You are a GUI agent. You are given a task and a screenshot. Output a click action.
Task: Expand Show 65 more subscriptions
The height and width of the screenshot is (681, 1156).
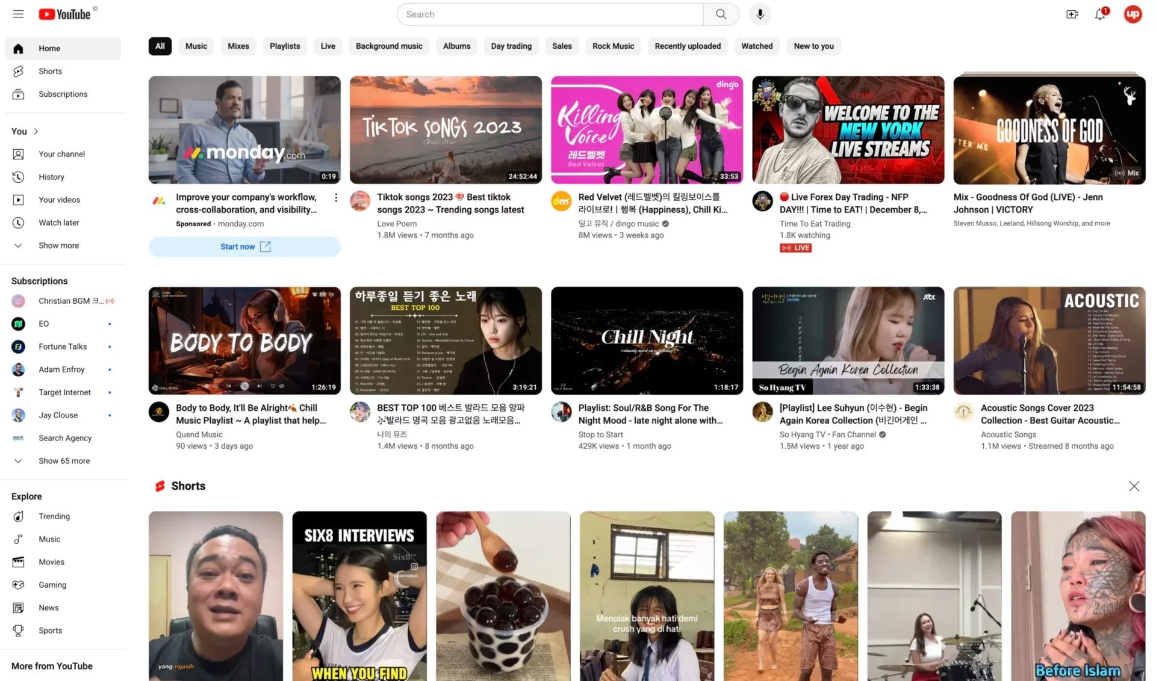(64, 460)
